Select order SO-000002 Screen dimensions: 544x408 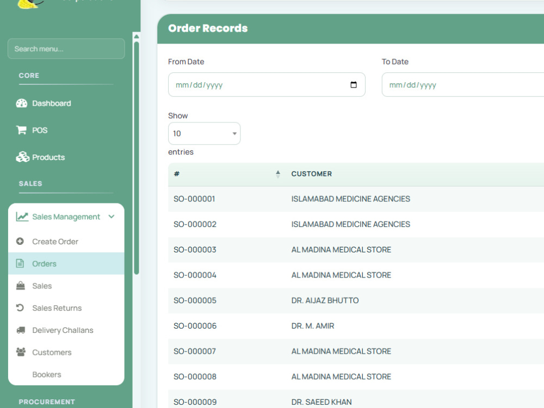click(x=195, y=224)
